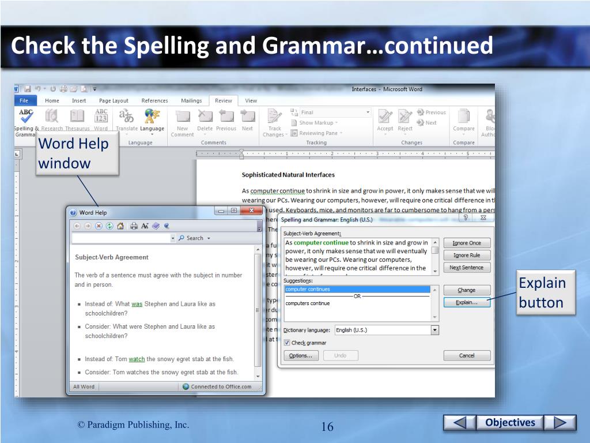Click the Print icon in Word Help
This screenshot has height=443, width=590.
click(x=134, y=226)
